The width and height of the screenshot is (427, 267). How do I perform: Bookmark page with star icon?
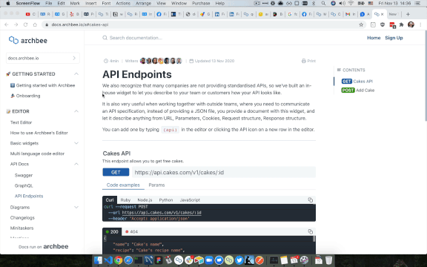(361, 24)
